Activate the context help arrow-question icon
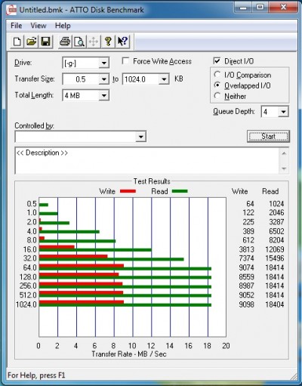 (122, 42)
